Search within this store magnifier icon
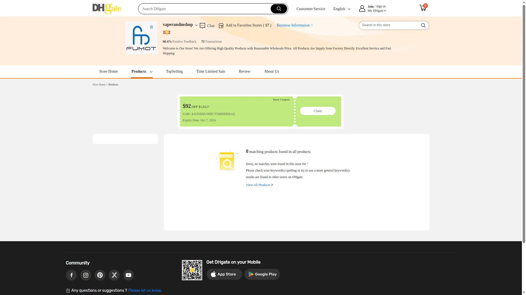Viewport: 526px width, 295px height. coord(423,25)
